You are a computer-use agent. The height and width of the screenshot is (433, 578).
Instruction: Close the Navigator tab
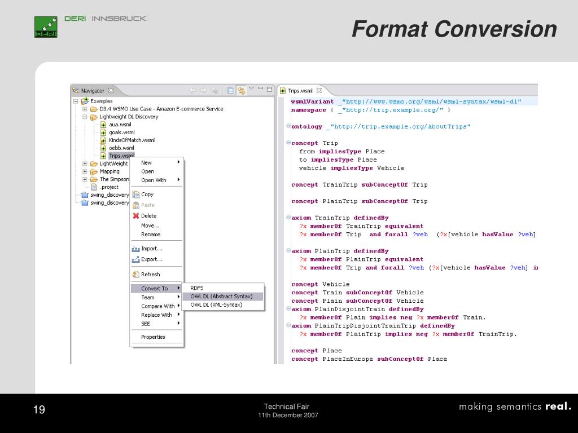pos(111,90)
